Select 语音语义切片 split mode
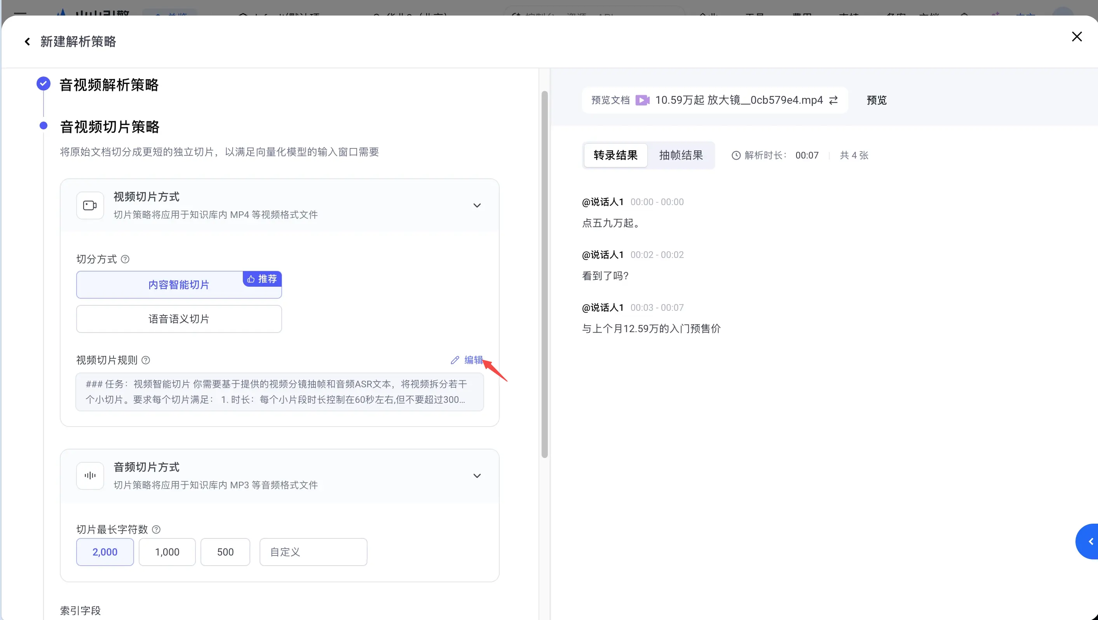This screenshot has height=620, width=1098. point(179,319)
